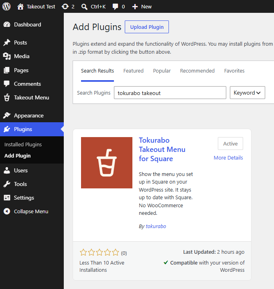Viewport: 274px width, 289px height.
Task: Click the Users person icon
Action: click(7, 170)
